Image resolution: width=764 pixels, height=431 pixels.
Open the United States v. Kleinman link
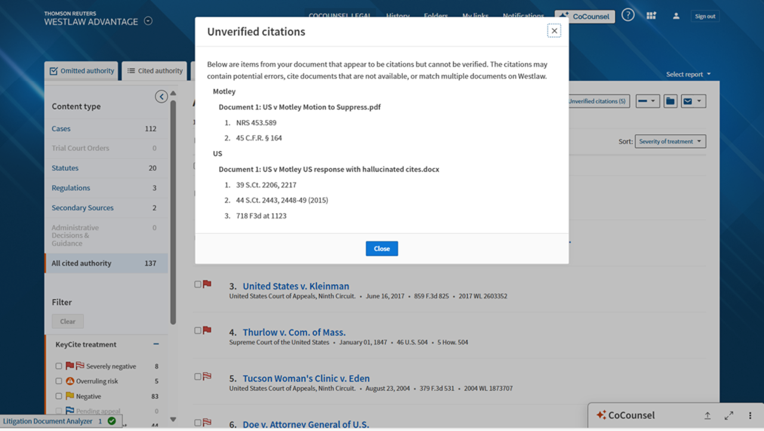(x=295, y=286)
